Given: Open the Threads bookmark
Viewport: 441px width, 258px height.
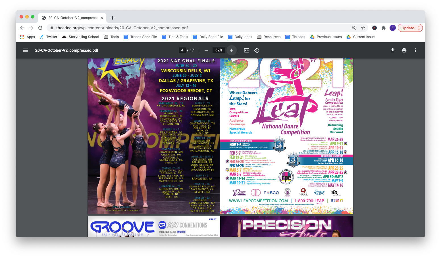Looking at the screenshot, I should (295, 37).
